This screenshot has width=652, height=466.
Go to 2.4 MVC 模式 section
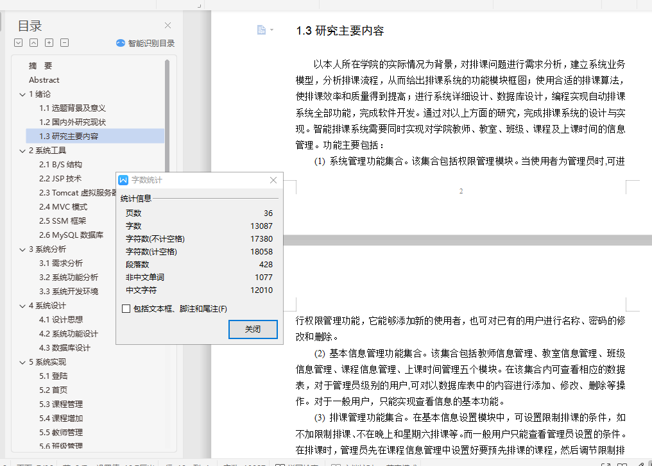coord(63,207)
